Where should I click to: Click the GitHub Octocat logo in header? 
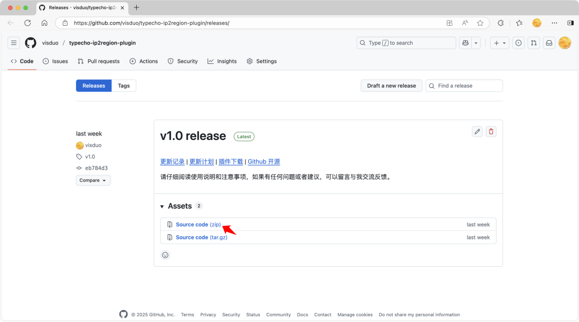[x=31, y=43]
